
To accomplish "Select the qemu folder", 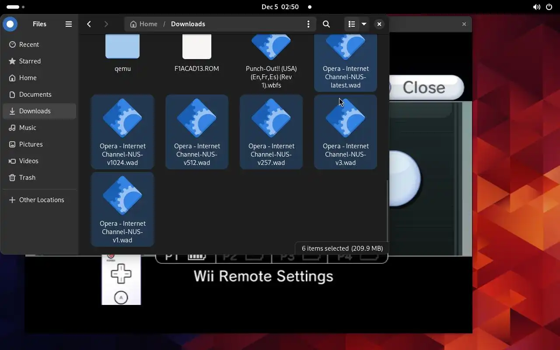I will [x=122, y=53].
